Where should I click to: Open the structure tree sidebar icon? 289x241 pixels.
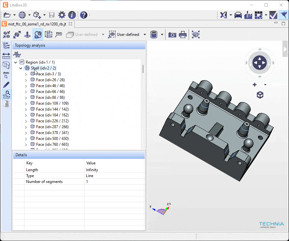tap(6, 45)
